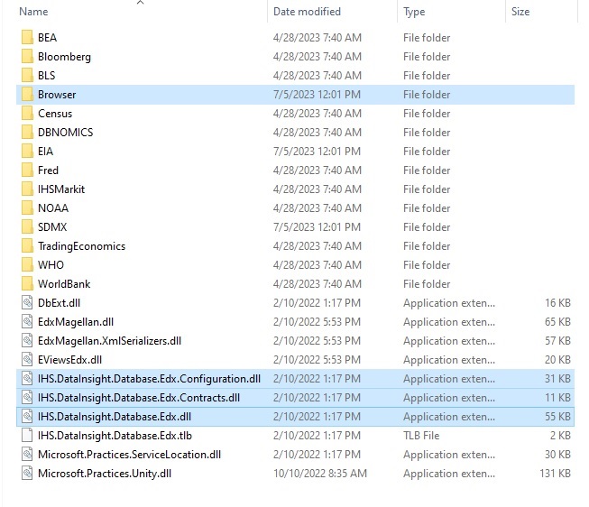Image resolution: width=589 pixels, height=507 pixels.
Task: Select the IHS.DataInsight.Database.Edx.dll file name
Action: click(115, 417)
